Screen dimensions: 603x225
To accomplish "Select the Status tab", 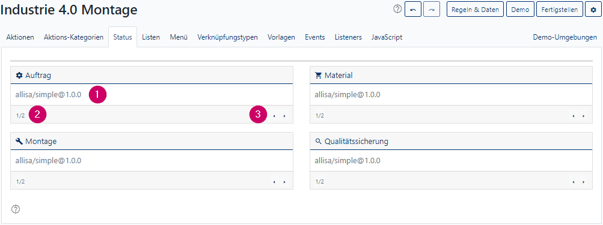I will click(123, 37).
